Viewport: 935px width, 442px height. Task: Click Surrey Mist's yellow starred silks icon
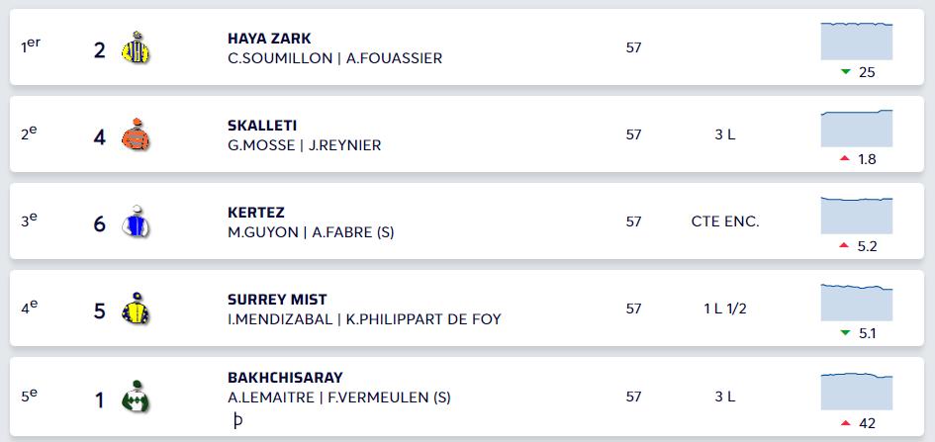click(136, 309)
